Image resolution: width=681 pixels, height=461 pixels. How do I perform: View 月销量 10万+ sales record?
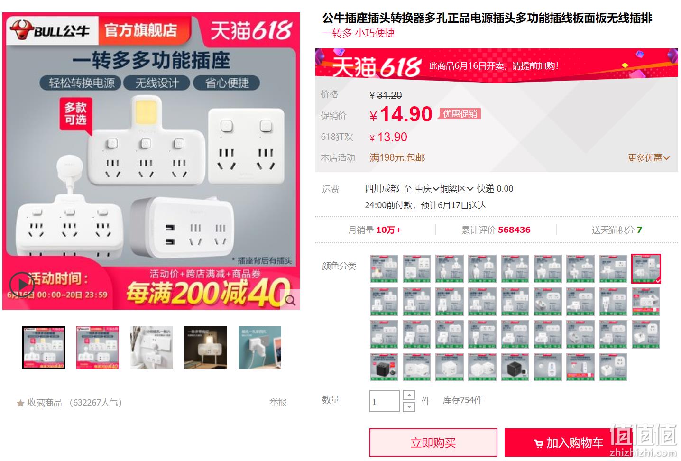coord(375,230)
